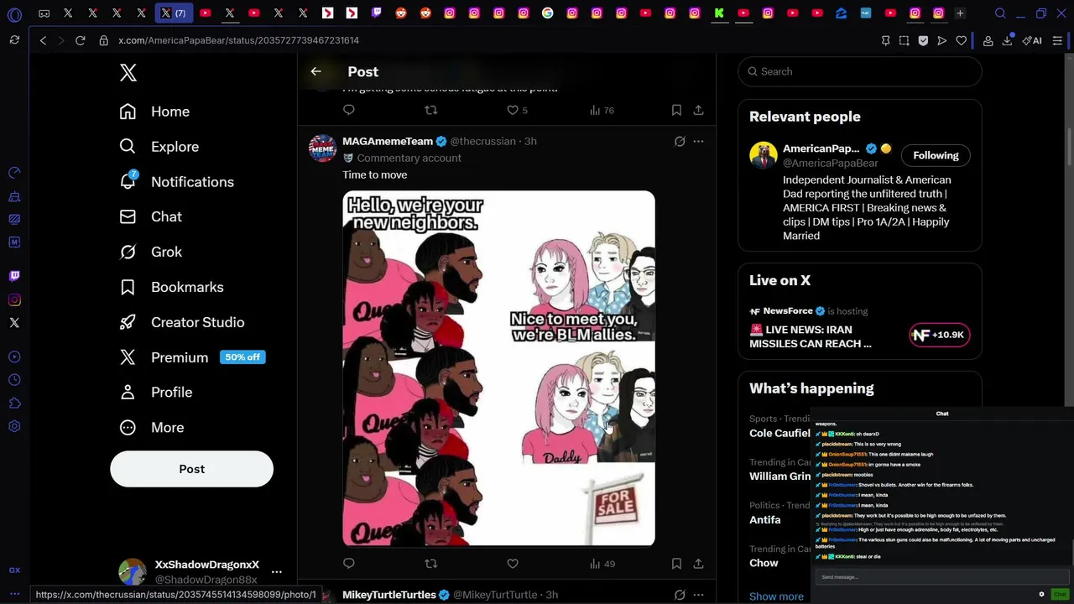Open LIVE NEWS: IRAN MISSILES broadcast
1074x604 pixels.
(x=811, y=336)
